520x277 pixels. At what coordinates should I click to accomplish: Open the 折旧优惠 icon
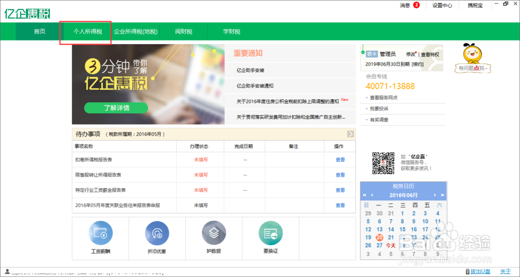(157, 233)
